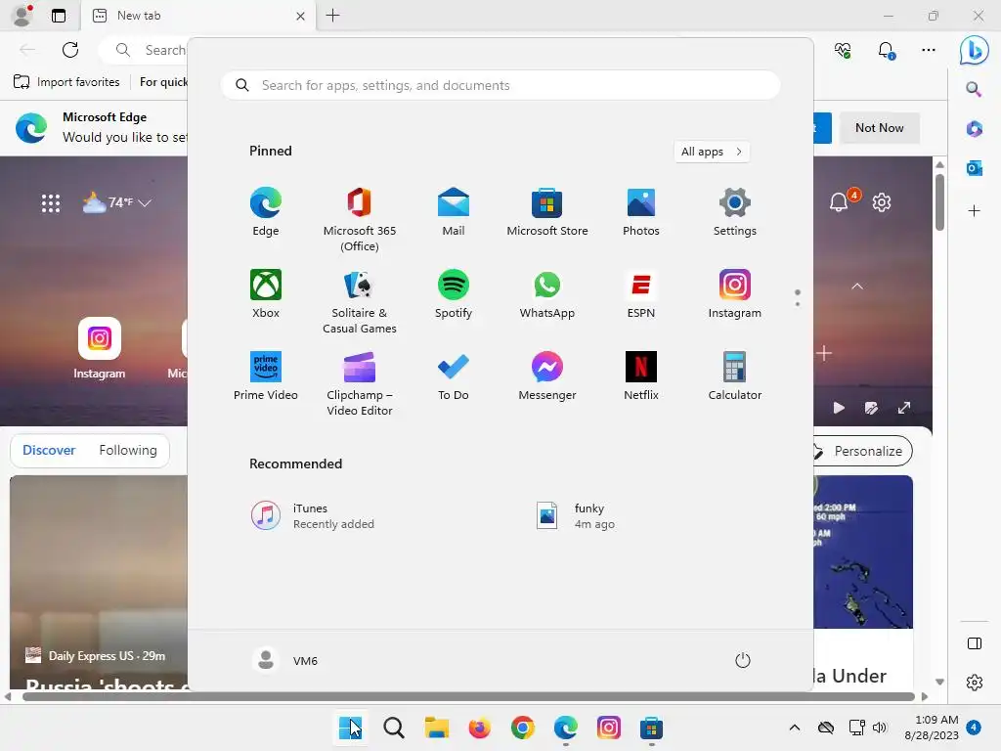Screen dimensions: 1001x751
Task: Launch Netflix from Start menu
Action: click(641, 376)
